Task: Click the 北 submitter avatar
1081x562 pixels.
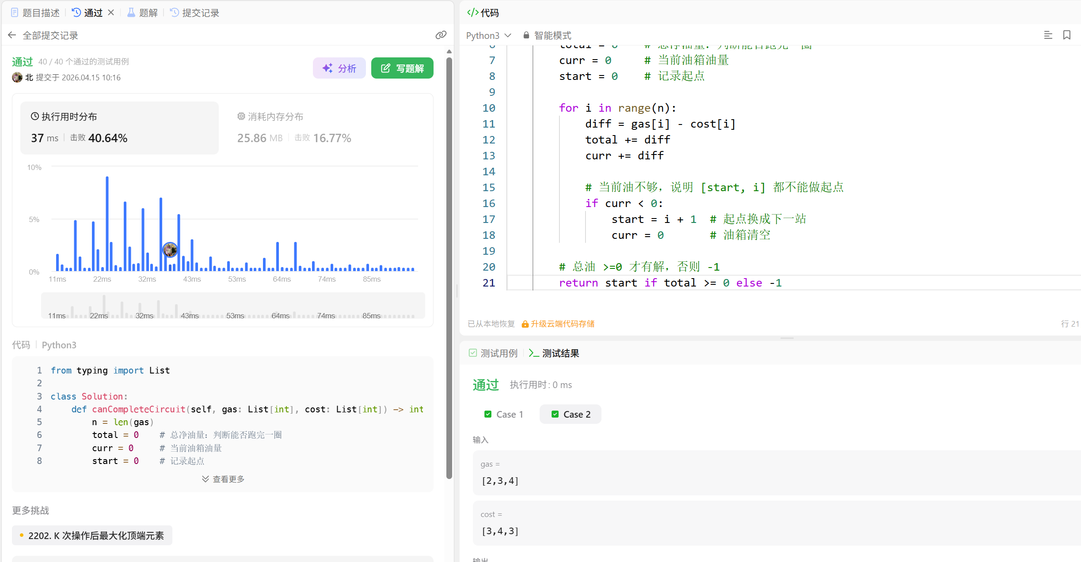Action: [17, 78]
